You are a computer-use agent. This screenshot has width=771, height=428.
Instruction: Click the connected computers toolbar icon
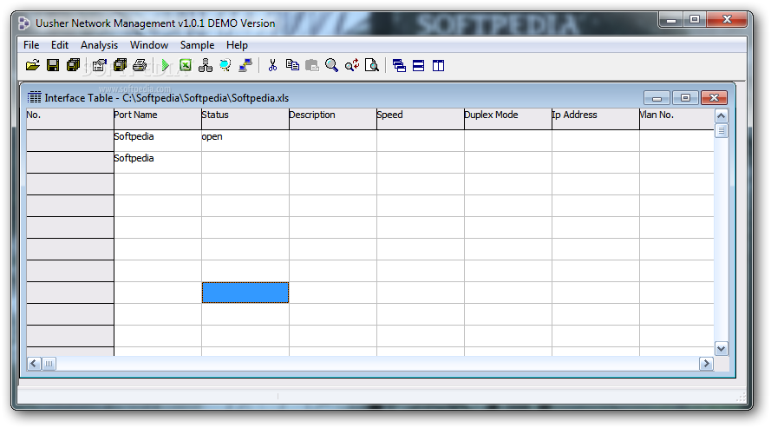[245, 65]
